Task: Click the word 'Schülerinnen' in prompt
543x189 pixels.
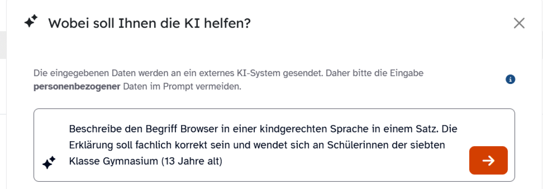Action: point(348,145)
